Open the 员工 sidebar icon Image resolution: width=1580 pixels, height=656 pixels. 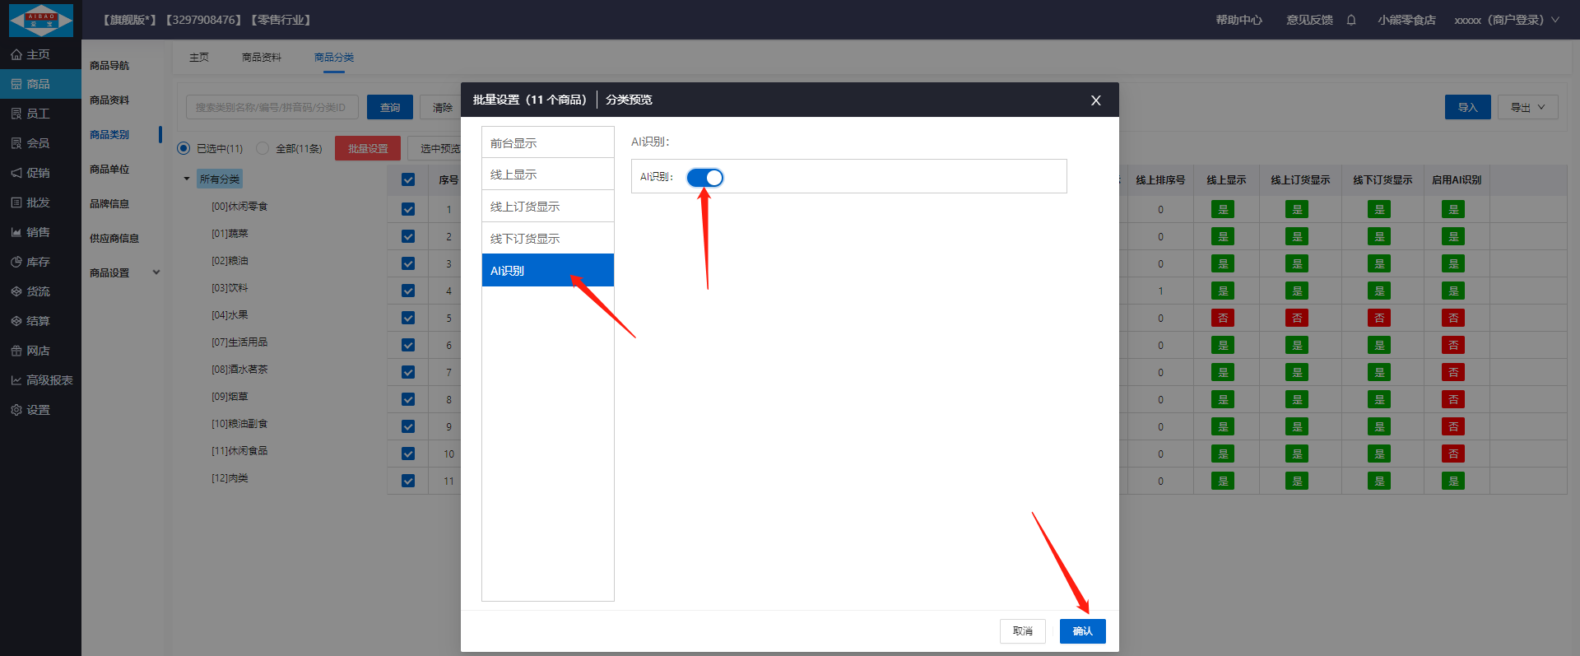click(x=16, y=114)
